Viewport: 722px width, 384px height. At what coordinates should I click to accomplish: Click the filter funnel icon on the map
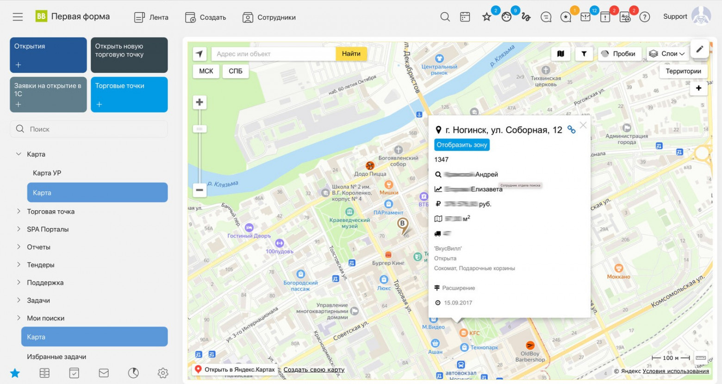584,53
